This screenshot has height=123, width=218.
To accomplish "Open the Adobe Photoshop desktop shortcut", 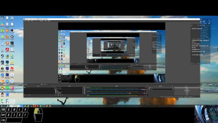I will (7, 62).
